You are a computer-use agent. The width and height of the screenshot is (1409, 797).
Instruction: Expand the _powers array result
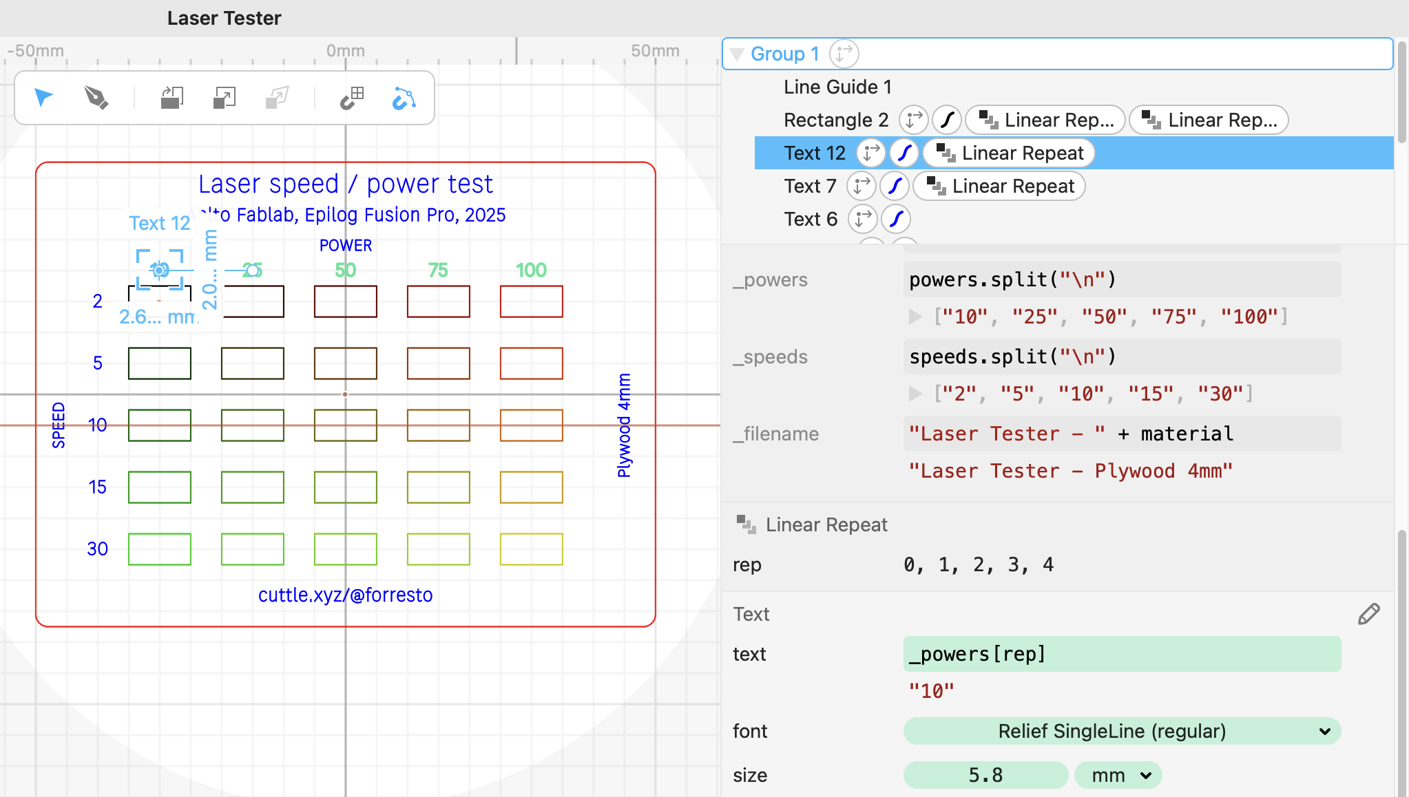(x=915, y=317)
